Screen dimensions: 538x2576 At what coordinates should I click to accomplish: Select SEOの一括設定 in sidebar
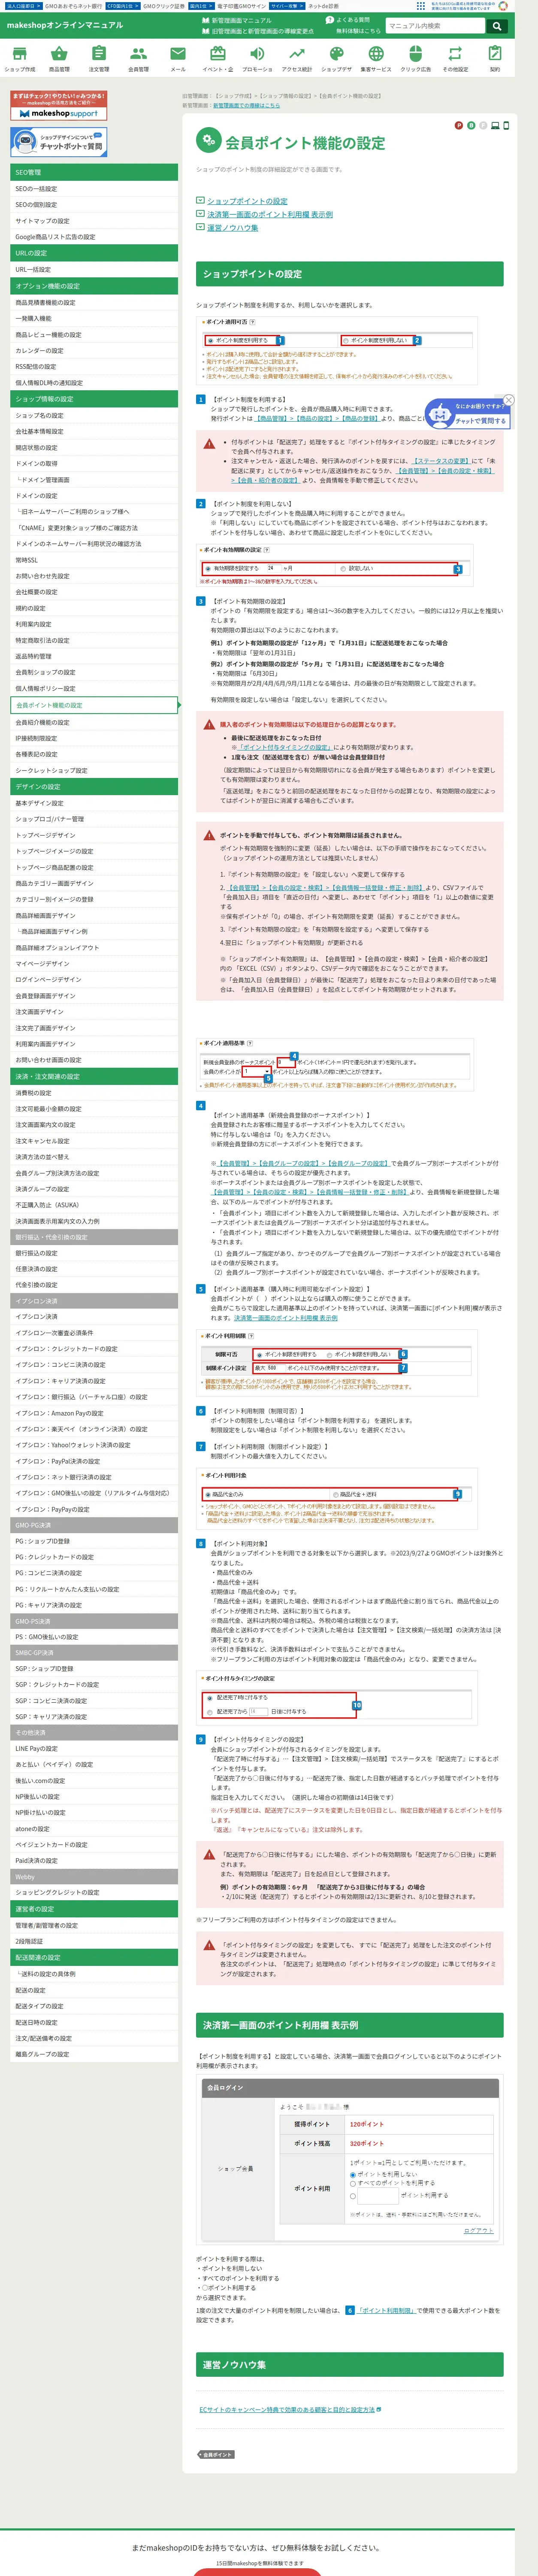(94, 189)
